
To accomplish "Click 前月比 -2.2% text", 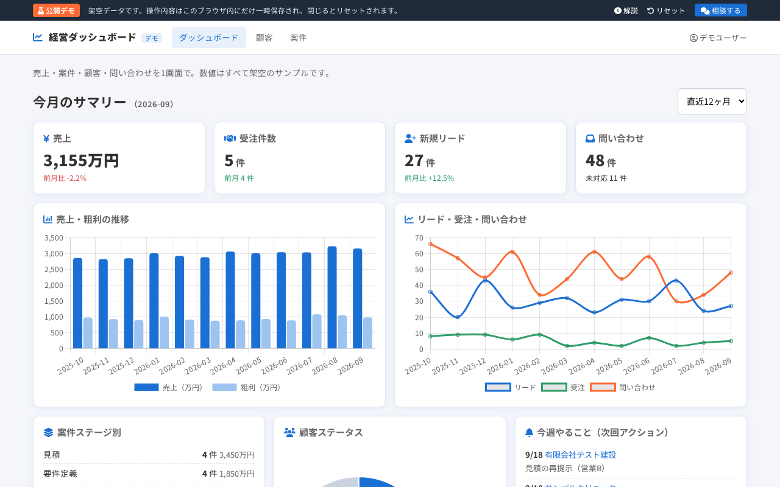I will point(65,178).
